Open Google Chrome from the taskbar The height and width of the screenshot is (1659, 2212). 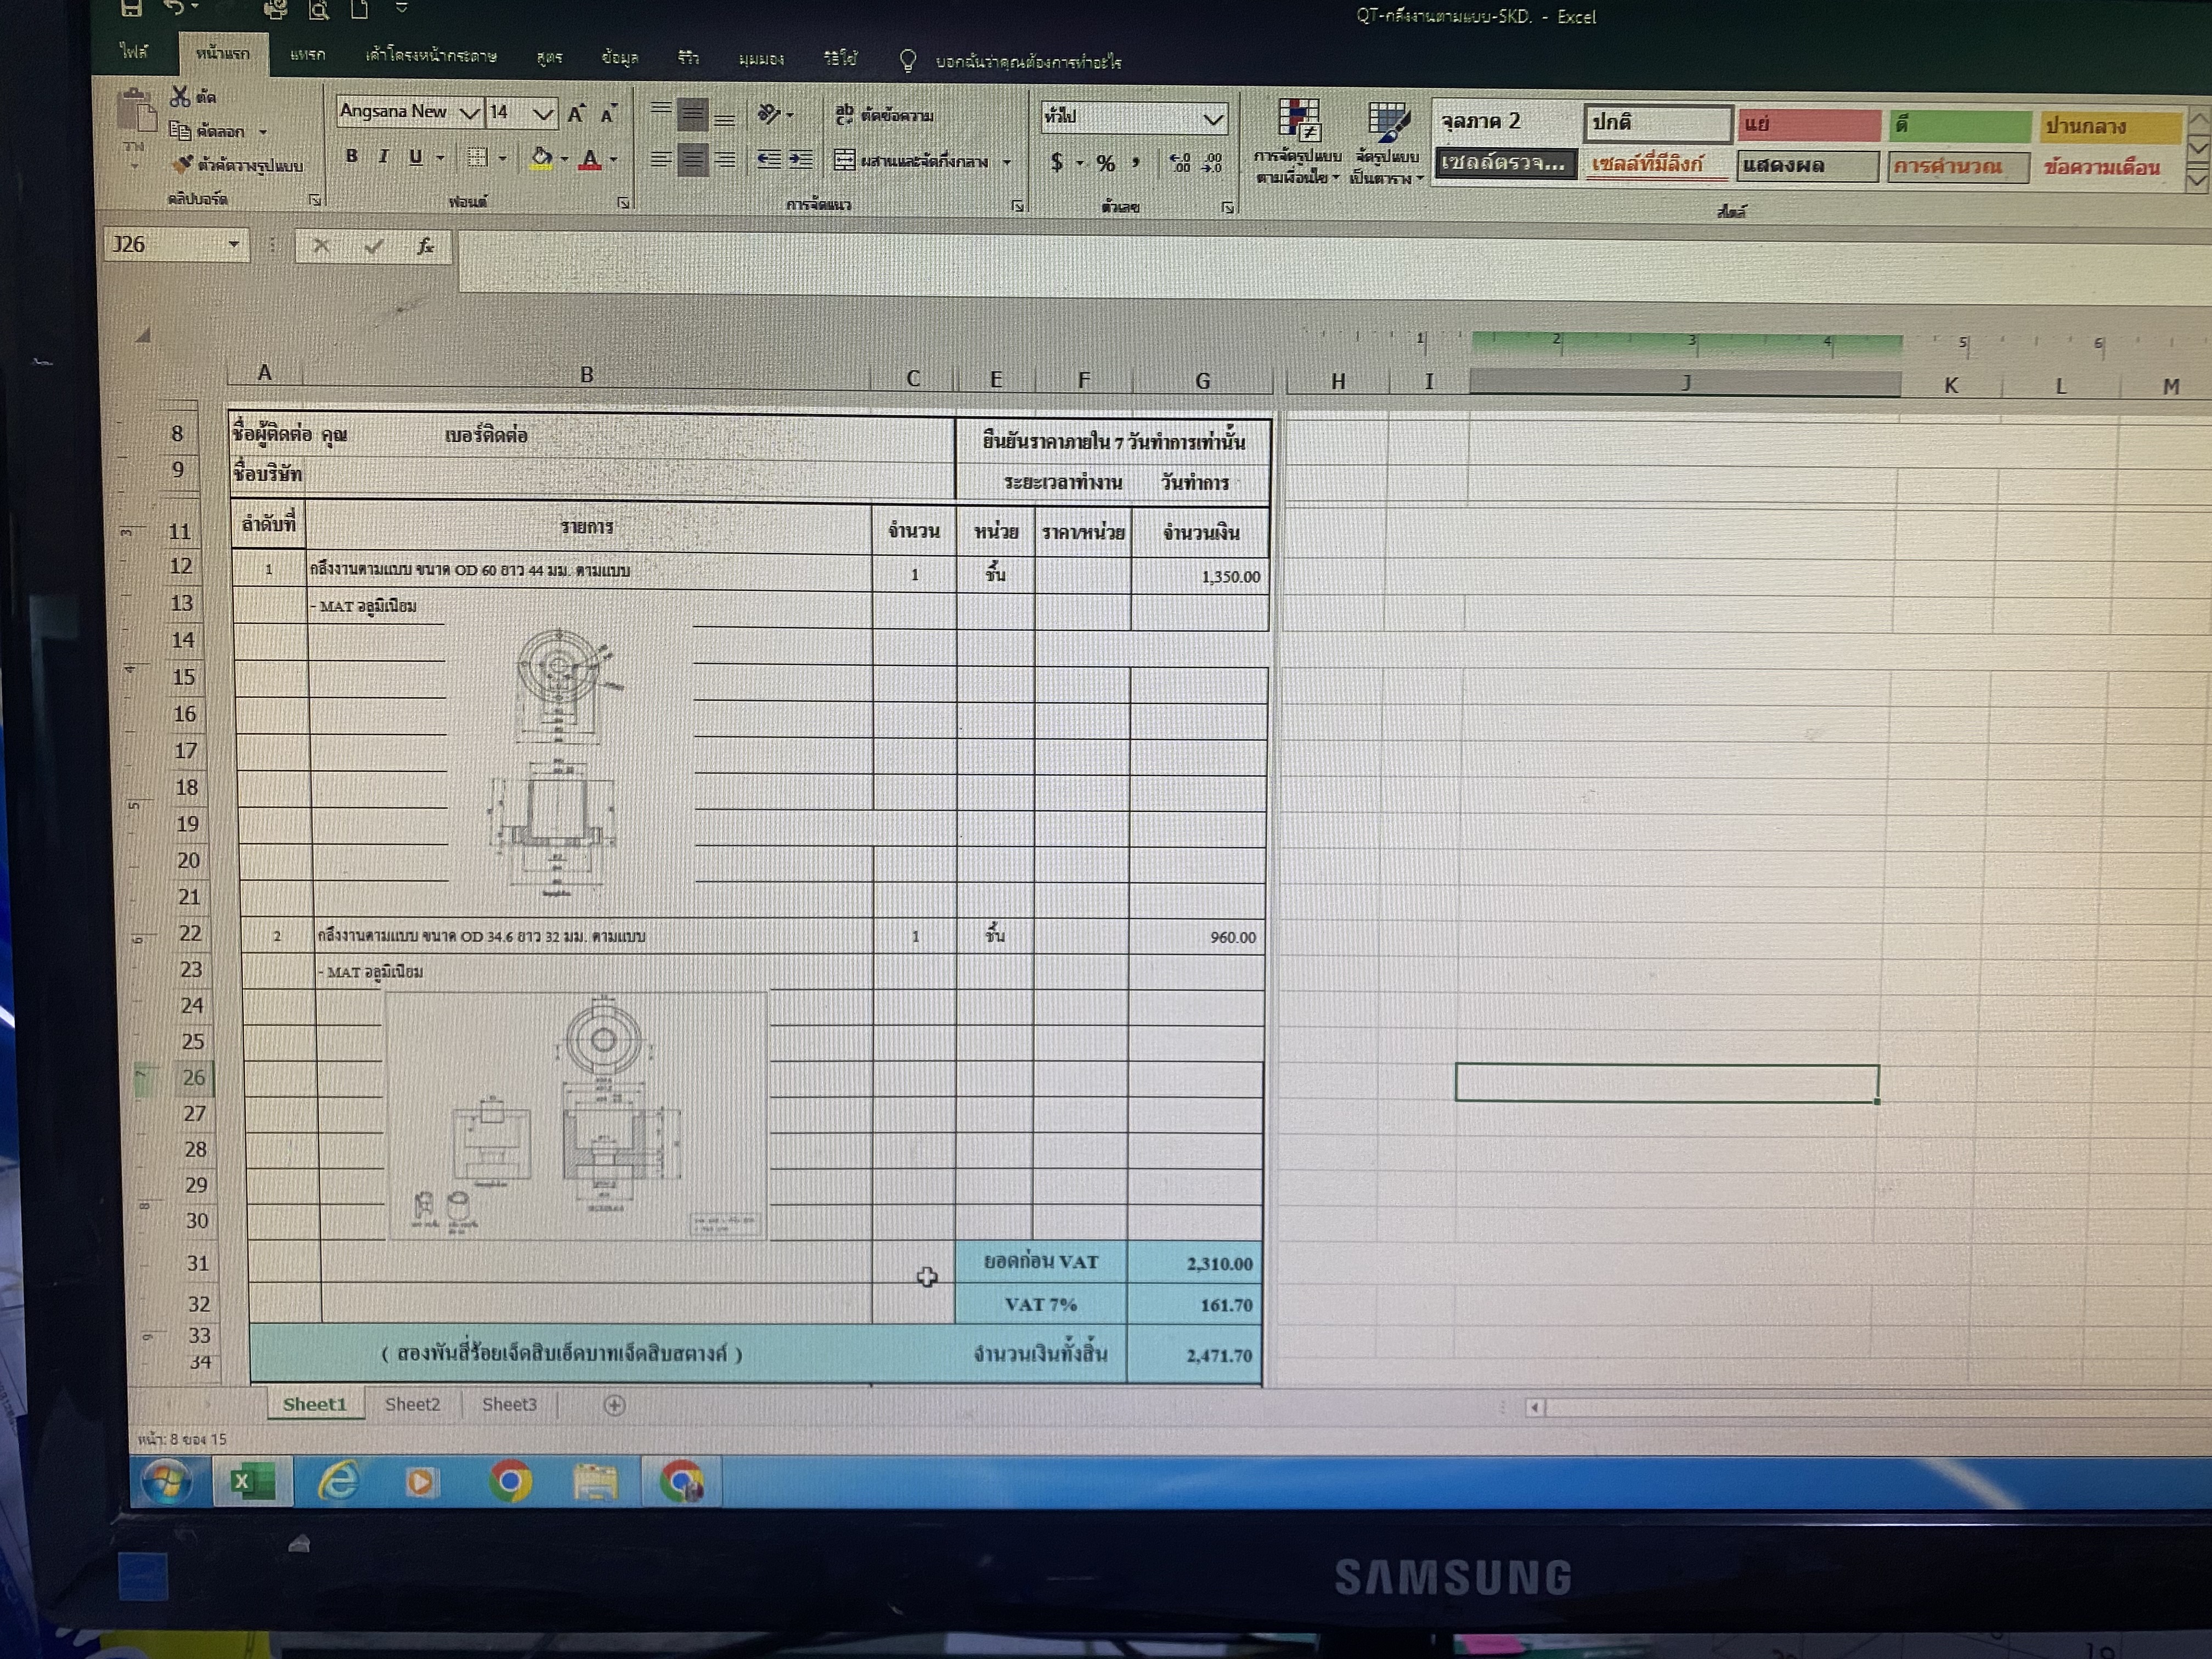pyautogui.click(x=510, y=1481)
